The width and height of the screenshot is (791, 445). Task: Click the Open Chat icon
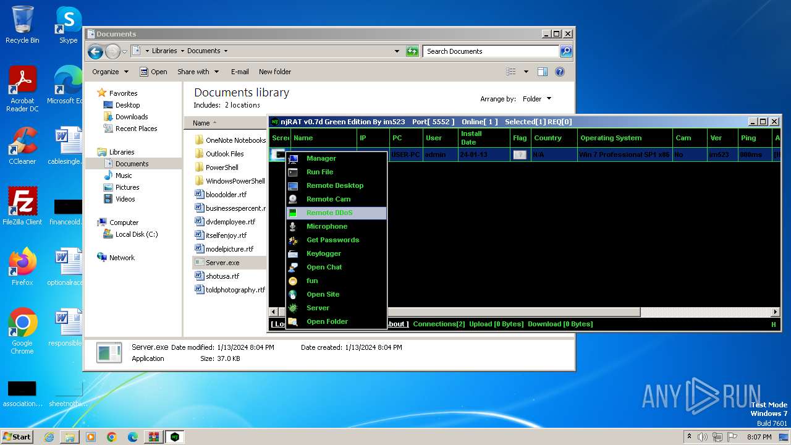coord(293,267)
